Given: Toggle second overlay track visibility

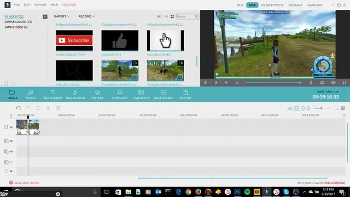Looking at the screenshot, I should point(11,152).
